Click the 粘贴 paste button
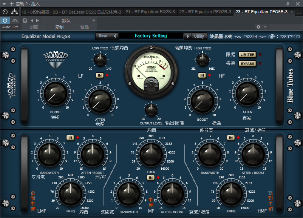The image size is (303, 218). coord(85,27)
